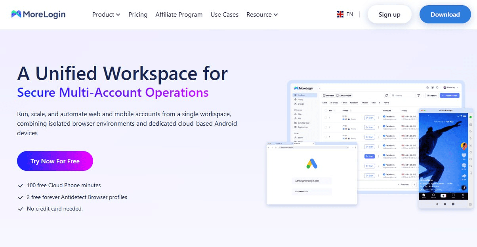Image resolution: width=477 pixels, height=247 pixels.
Task: Select the TikTok label filter
Action: (344, 103)
